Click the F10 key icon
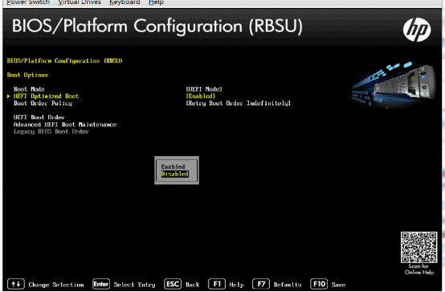This screenshot has height=292, width=445. coord(319,284)
